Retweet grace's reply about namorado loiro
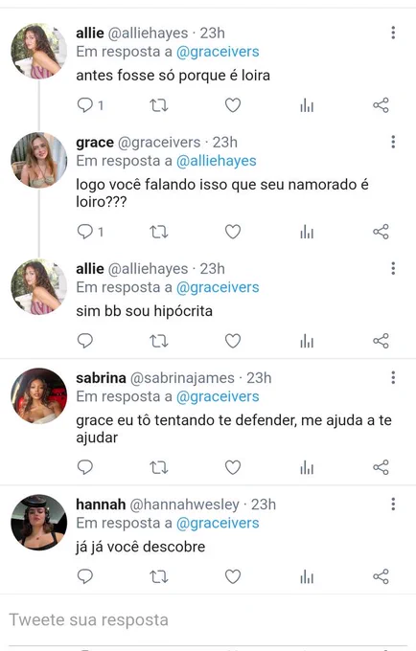 pos(159,232)
